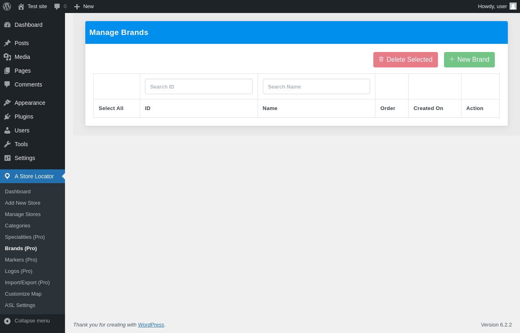
Task: Click the Plugins plug icon
Action: [x=7, y=117]
